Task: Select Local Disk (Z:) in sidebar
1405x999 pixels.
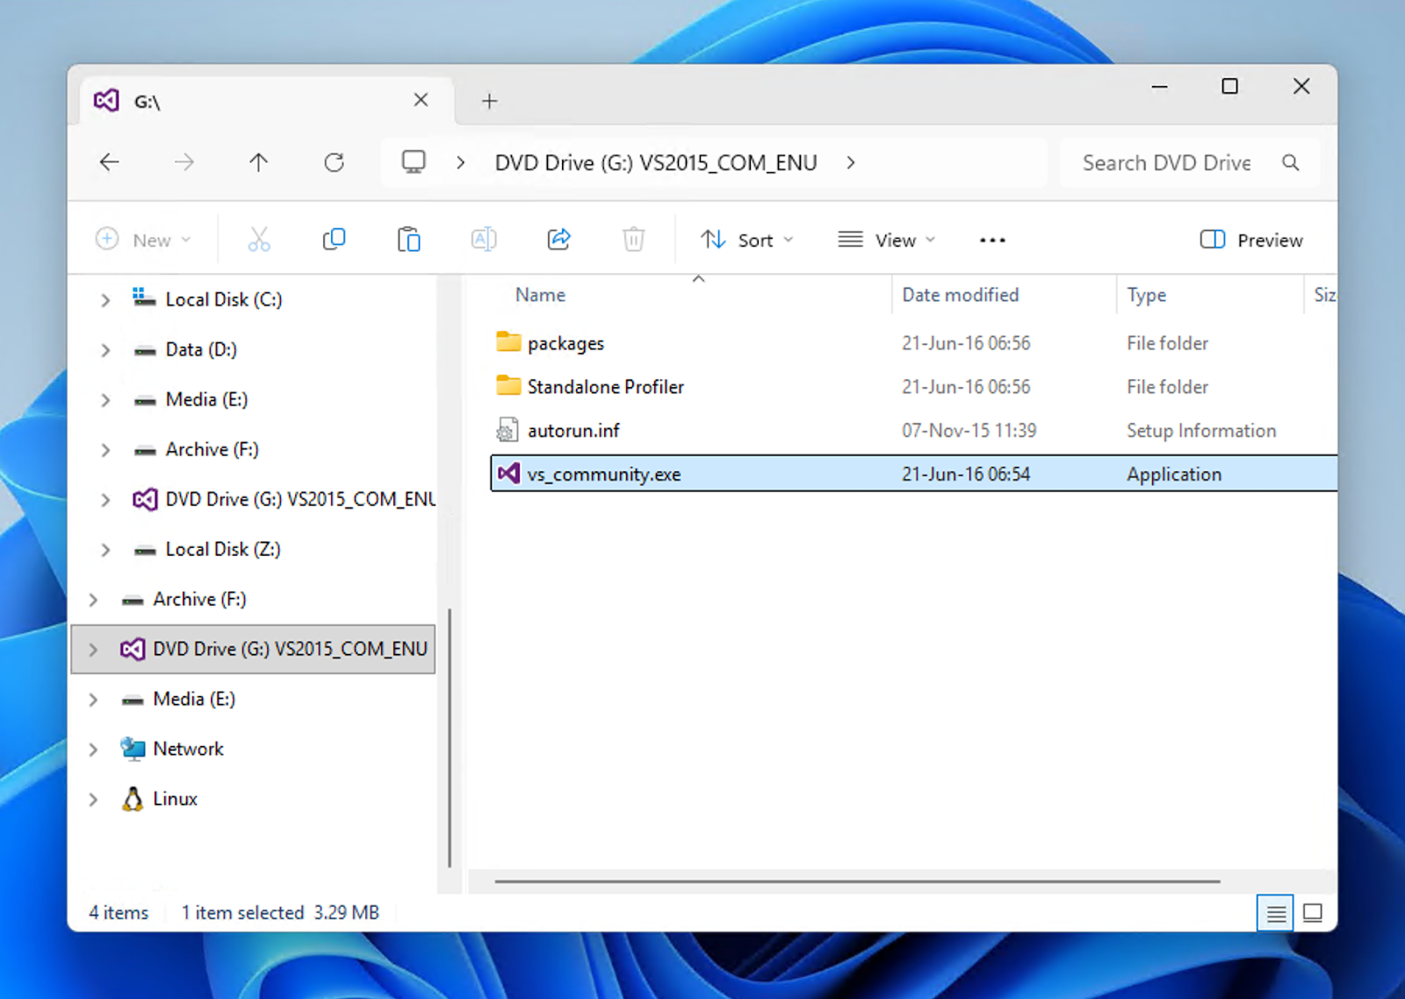Action: pyautogui.click(x=223, y=549)
